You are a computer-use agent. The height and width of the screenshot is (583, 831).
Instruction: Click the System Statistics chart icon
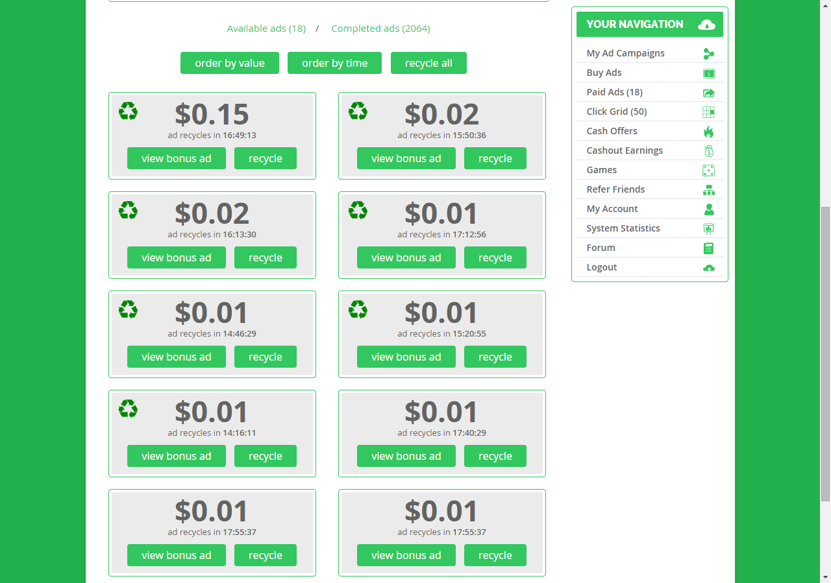pos(708,229)
